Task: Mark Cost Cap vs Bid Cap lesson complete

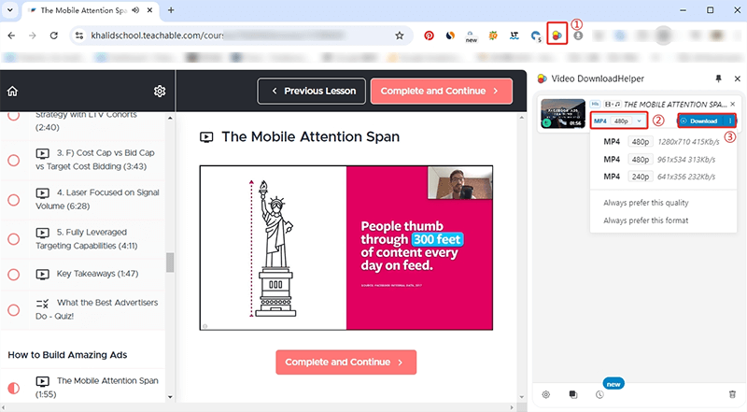Action: click(x=14, y=161)
